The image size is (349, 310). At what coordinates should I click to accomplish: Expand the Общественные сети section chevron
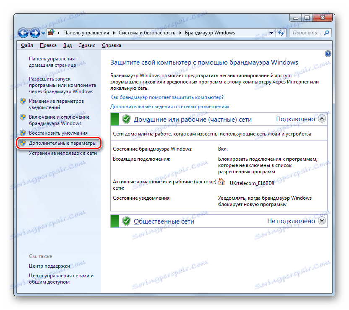(x=322, y=221)
